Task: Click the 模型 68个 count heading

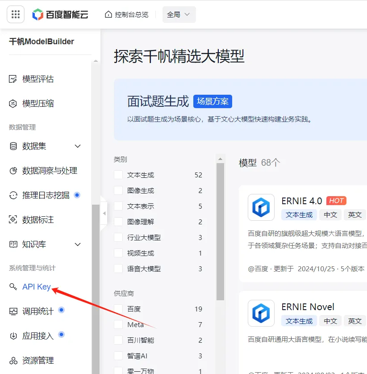Action: coord(259,163)
